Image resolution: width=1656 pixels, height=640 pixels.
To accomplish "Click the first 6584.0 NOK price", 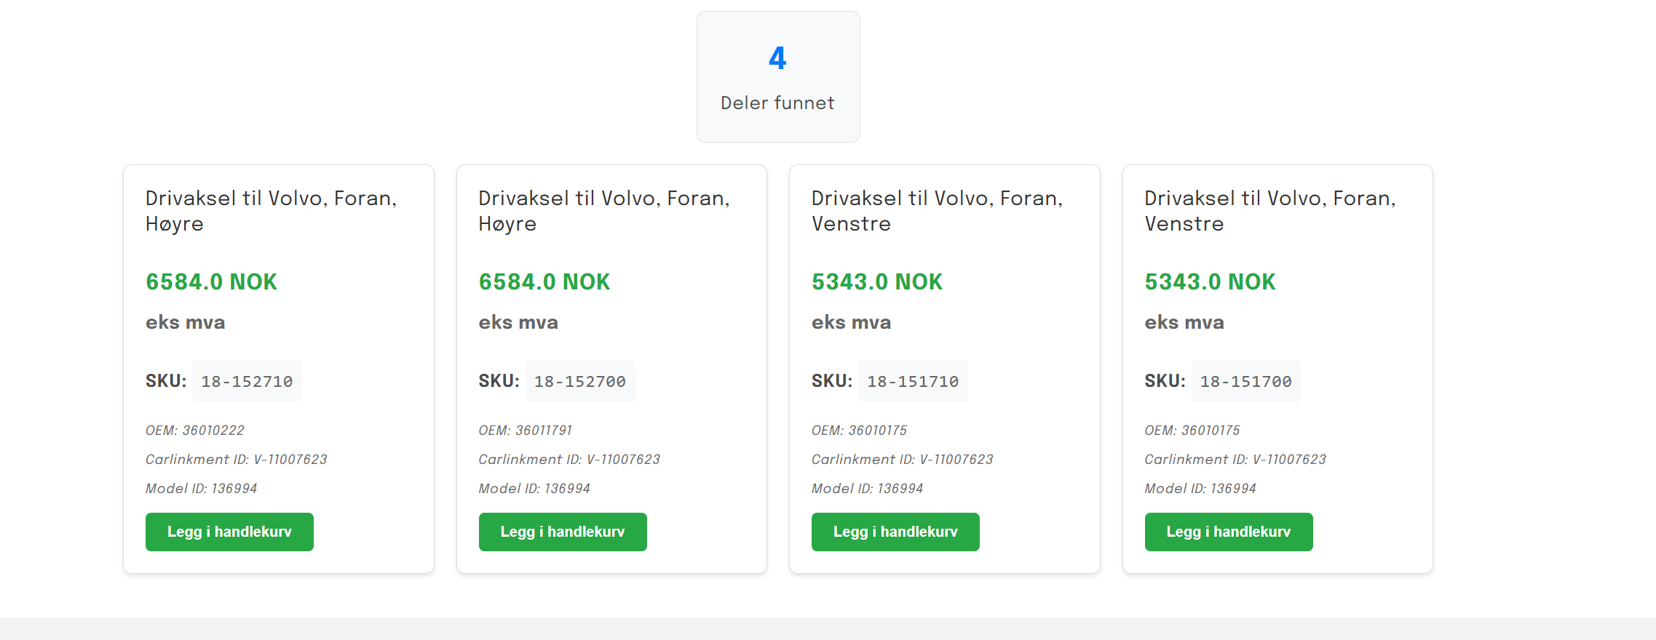I will [211, 281].
